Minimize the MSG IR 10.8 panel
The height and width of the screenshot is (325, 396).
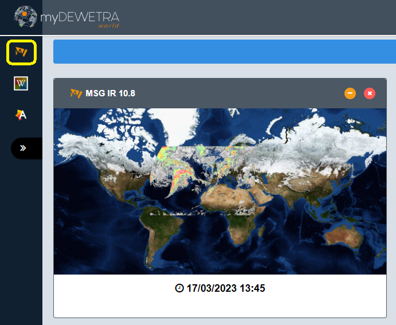350,93
